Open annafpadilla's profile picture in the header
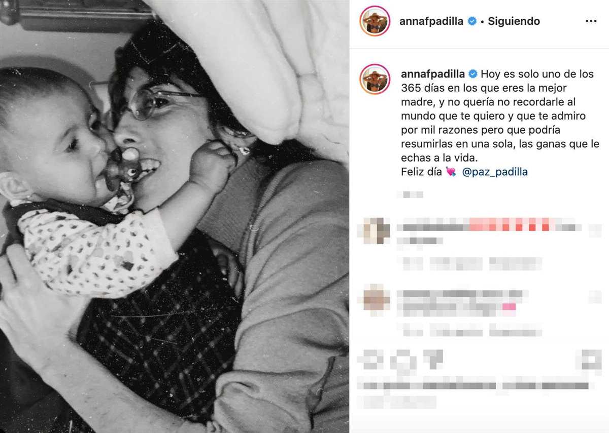The image size is (609, 433). click(375, 21)
